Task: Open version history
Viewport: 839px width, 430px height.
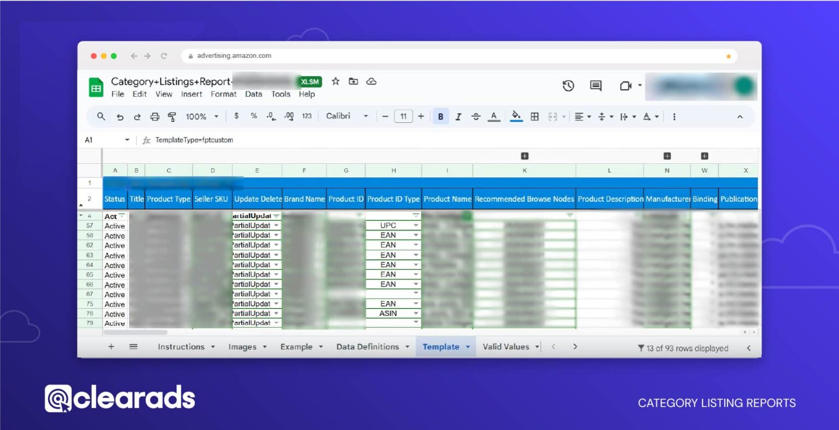Action: (x=568, y=86)
